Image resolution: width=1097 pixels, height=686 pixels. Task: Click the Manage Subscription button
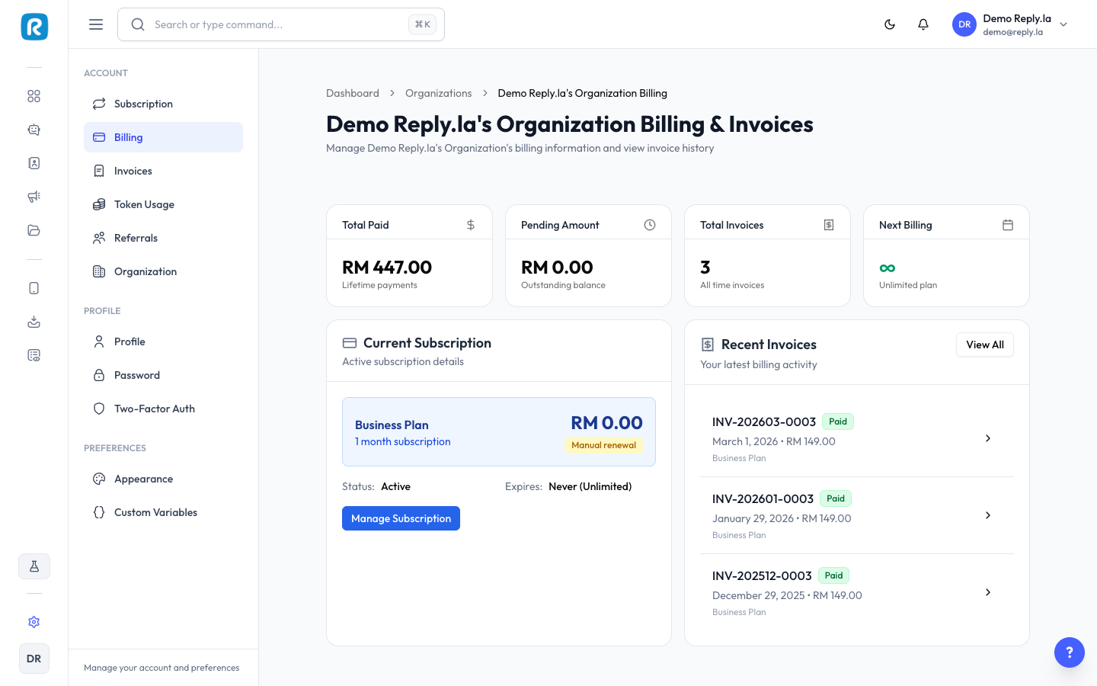tap(401, 518)
